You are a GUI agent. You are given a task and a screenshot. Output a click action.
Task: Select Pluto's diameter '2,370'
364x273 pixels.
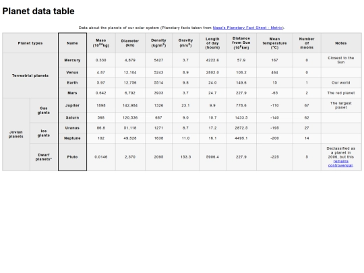pyautogui.click(x=130, y=157)
